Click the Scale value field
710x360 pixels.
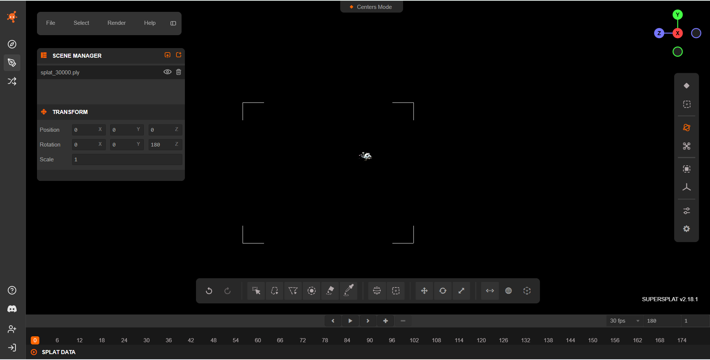127,159
